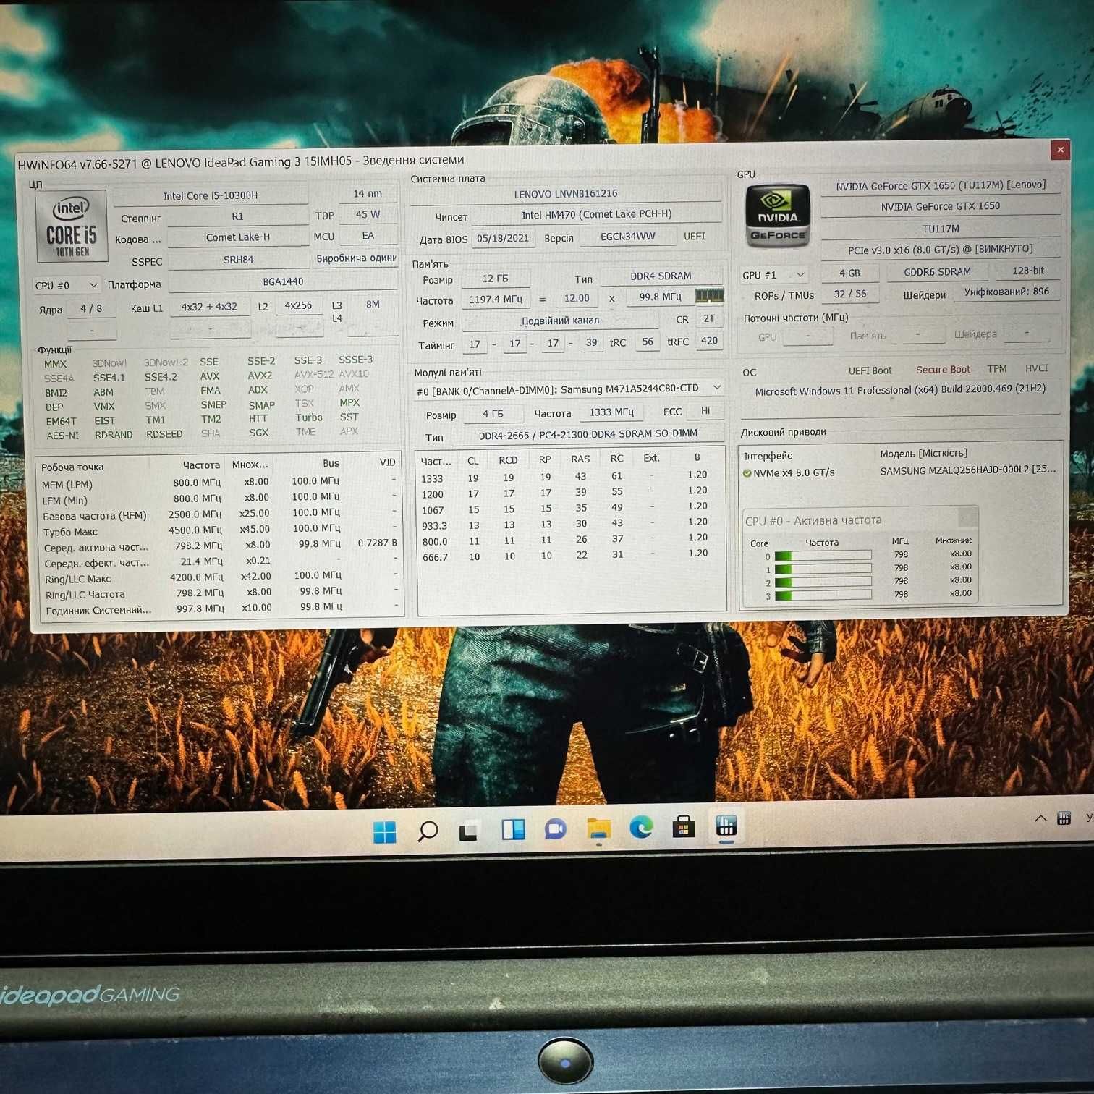Click the 666.7 memory timing row
Screen dimensions: 1094x1094
tap(572, 556)
